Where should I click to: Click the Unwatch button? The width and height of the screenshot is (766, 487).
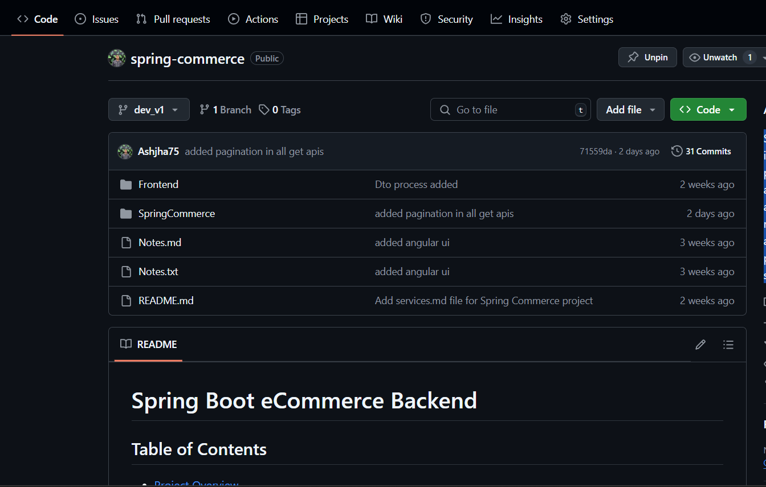(x=720, y=58)
